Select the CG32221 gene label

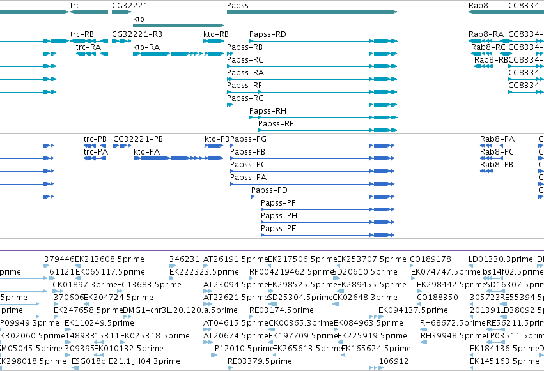[x=130, y=6]
